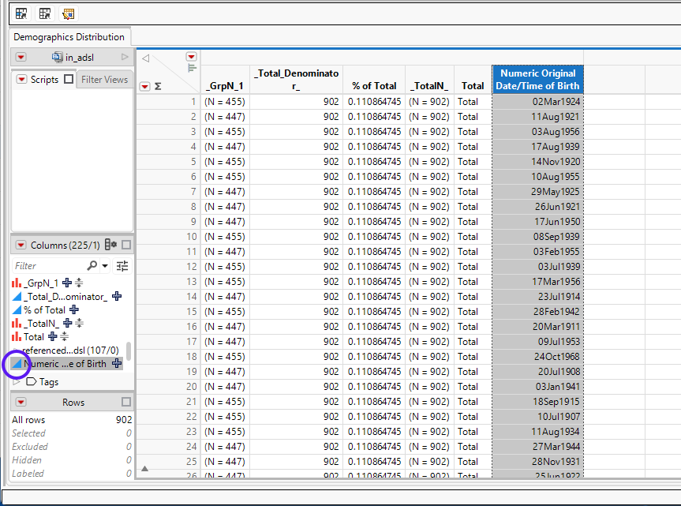The height and width of the screenshot is (506, 681).
Task: Click the columns panel settings gear icon
Action: click(110, 246)
